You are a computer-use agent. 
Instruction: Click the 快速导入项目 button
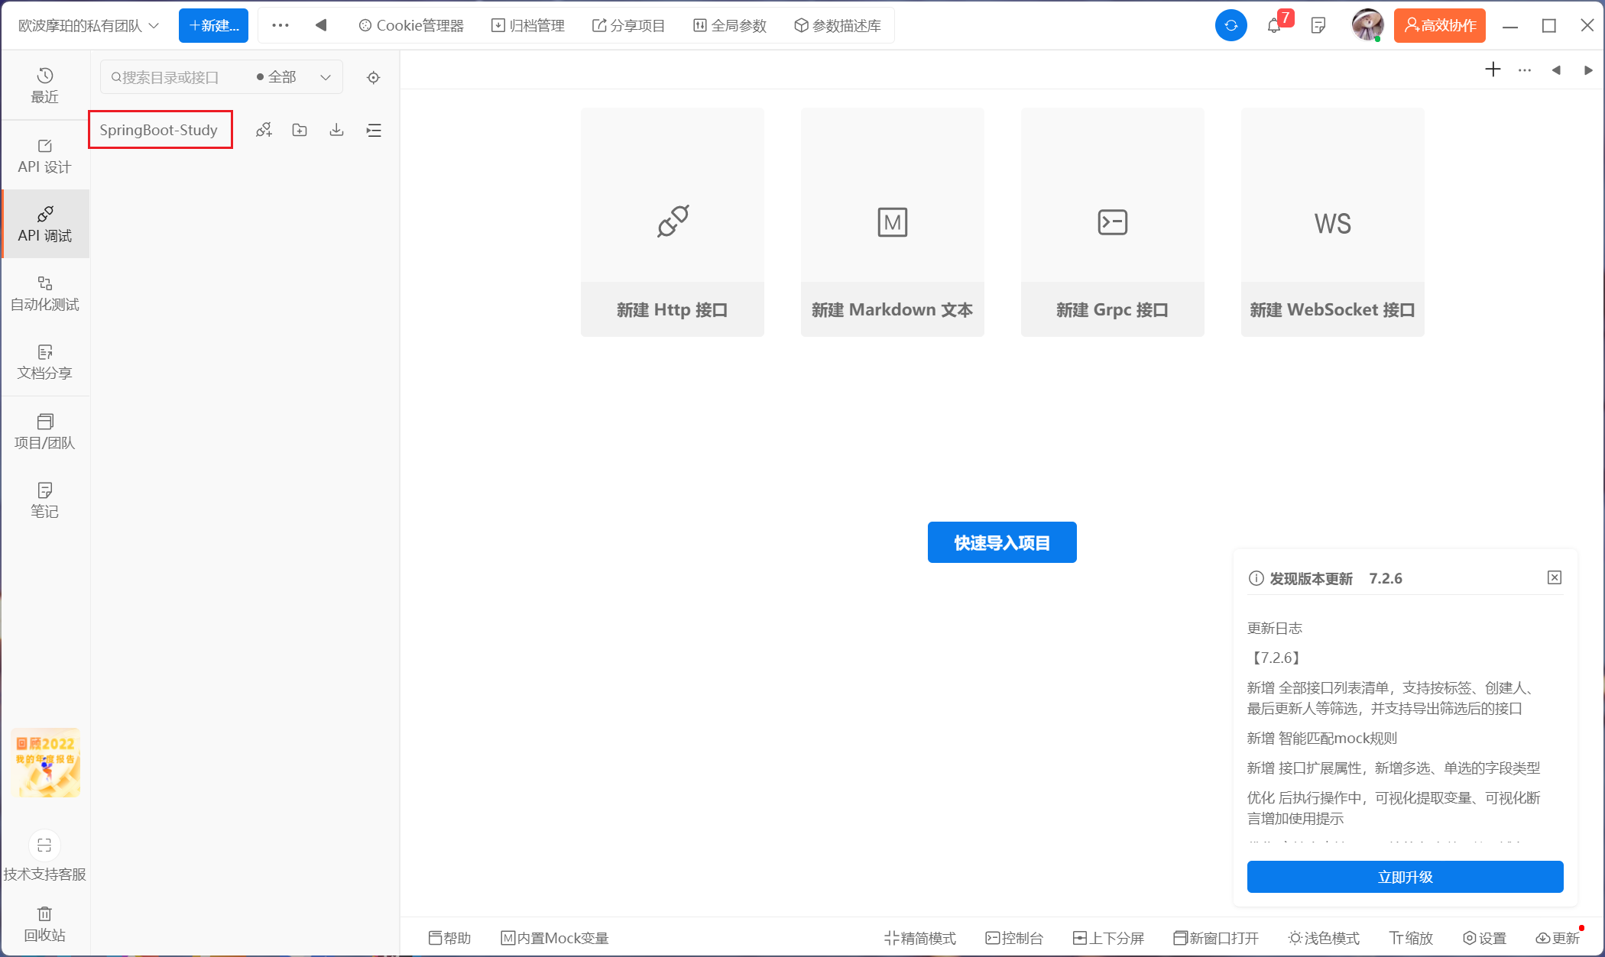pyautogui.click(x=1001, y=542)
